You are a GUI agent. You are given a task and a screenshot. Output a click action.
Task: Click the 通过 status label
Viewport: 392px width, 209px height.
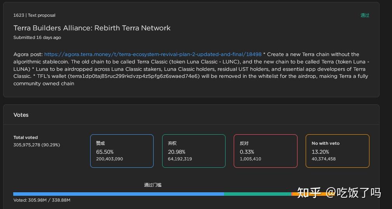pos(365,15)
